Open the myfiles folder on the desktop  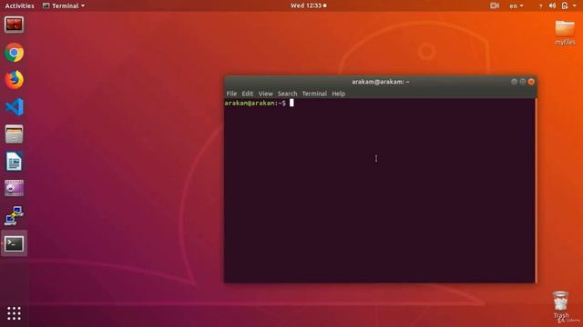(x=565, y=33)
